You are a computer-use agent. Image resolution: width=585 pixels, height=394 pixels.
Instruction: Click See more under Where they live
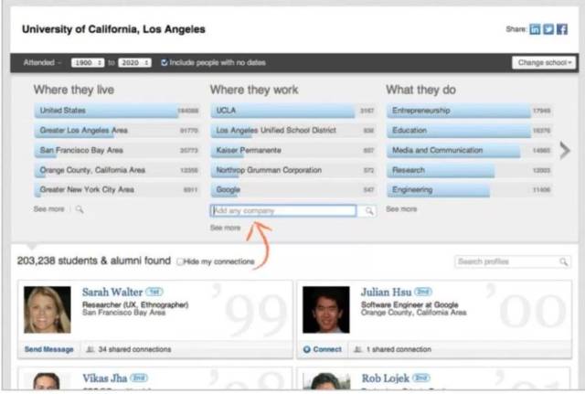(48, 209)
